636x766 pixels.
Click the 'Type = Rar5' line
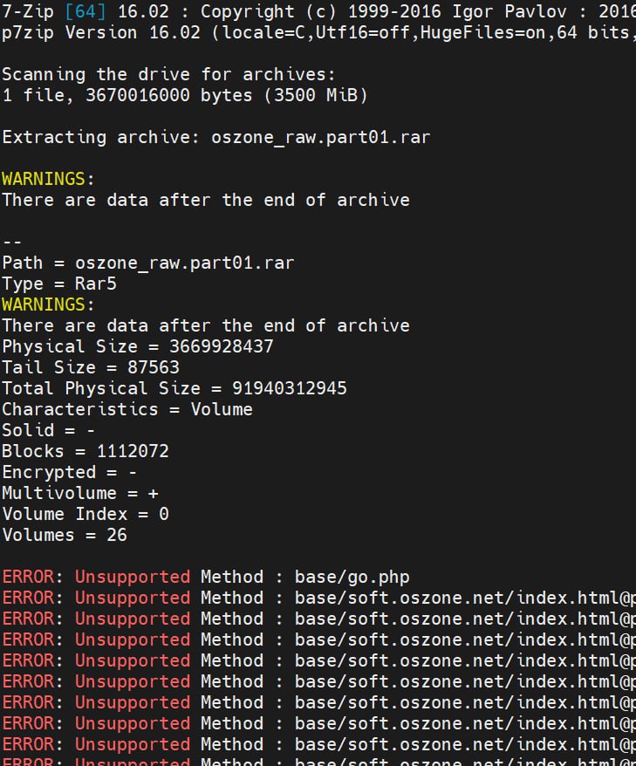point(59,284)
